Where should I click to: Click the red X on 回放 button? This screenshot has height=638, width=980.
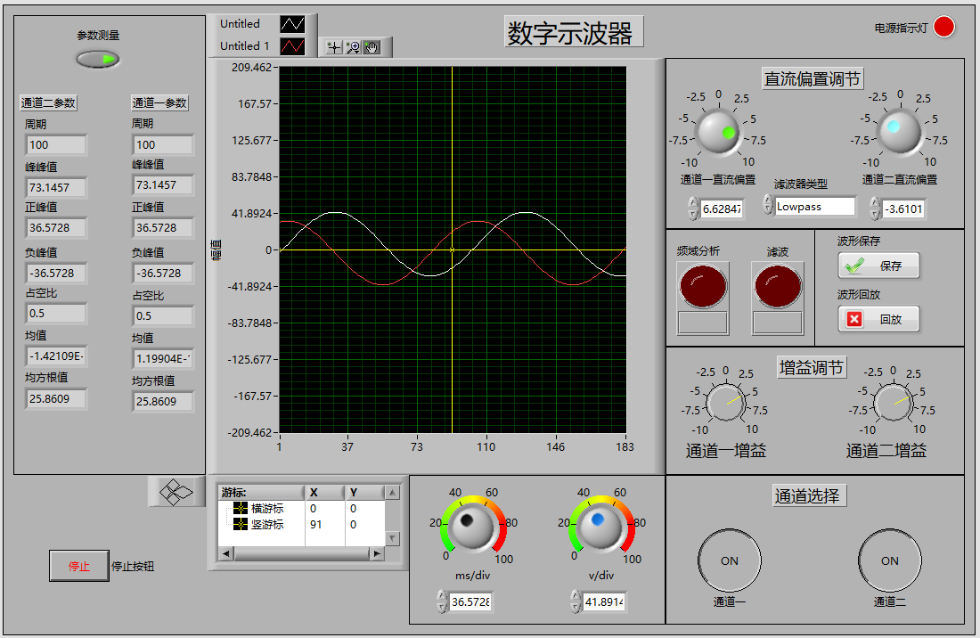(854, 319)
